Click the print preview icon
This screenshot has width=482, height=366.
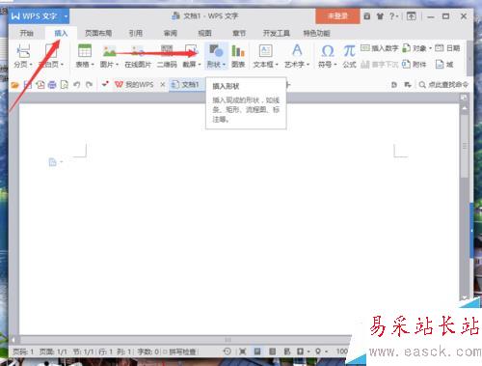click(65, 85)
